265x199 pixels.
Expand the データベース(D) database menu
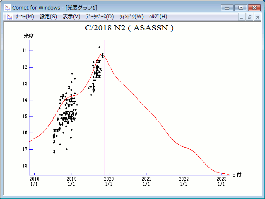coord(99,17)
